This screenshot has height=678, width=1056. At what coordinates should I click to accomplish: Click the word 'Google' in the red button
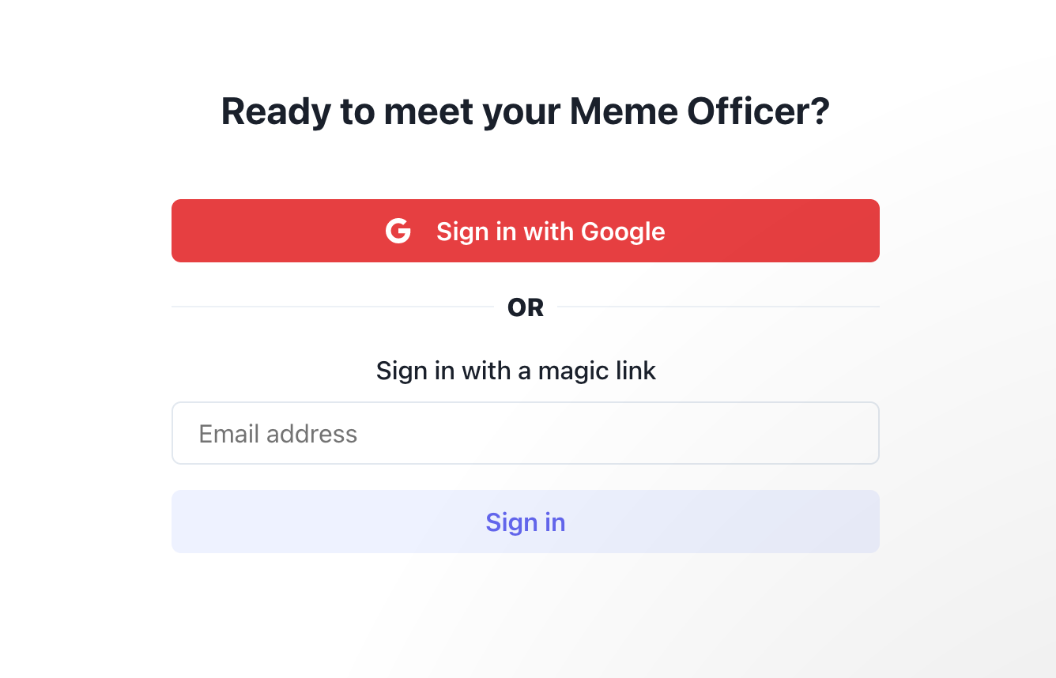(x=623, y=232)
